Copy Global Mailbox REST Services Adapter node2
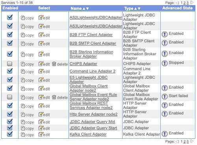The width and height of the screenshot is (197, 145). pyautogui.click(x=27, y=106)
